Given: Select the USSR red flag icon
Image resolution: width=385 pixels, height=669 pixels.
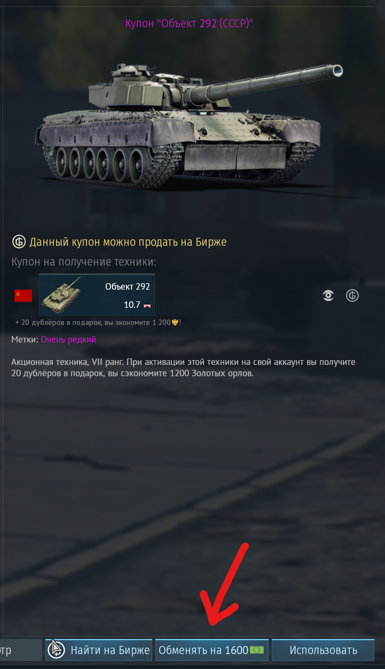Looking at the screenshot, I should [x=23, y=295].
